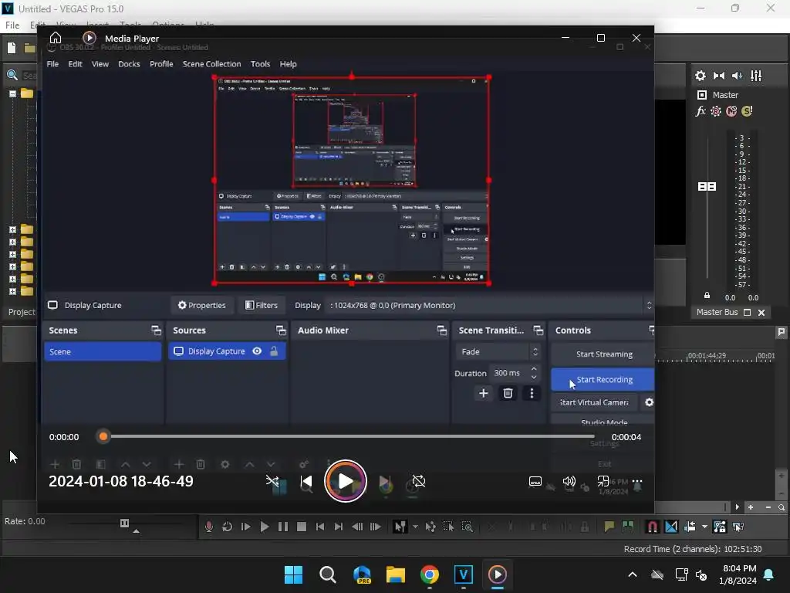Click the VEGAS transport Play button
Viewport: 790px width, 593px height.
264,527
